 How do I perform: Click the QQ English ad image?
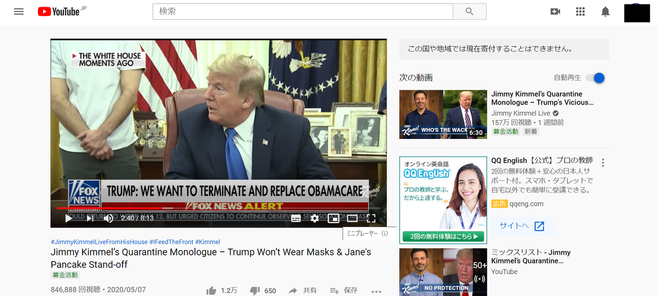[443, 200]
